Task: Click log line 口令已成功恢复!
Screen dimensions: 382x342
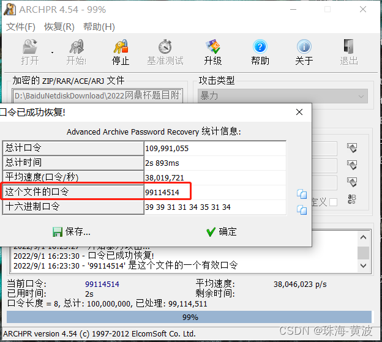Action: click(83, 256)
